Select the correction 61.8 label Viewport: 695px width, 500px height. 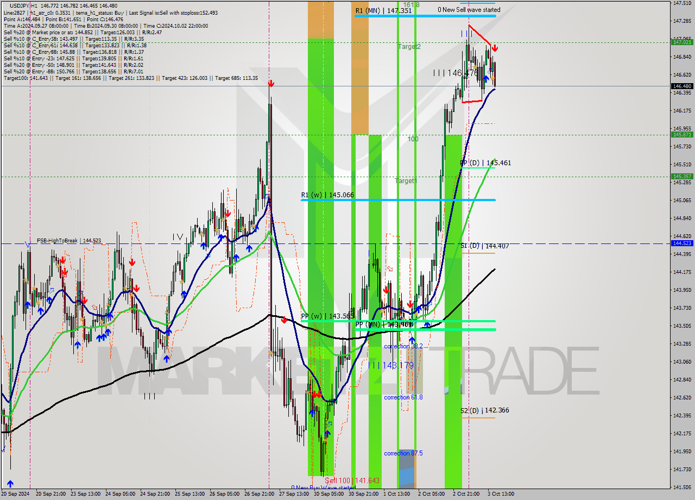pos(403,397)
